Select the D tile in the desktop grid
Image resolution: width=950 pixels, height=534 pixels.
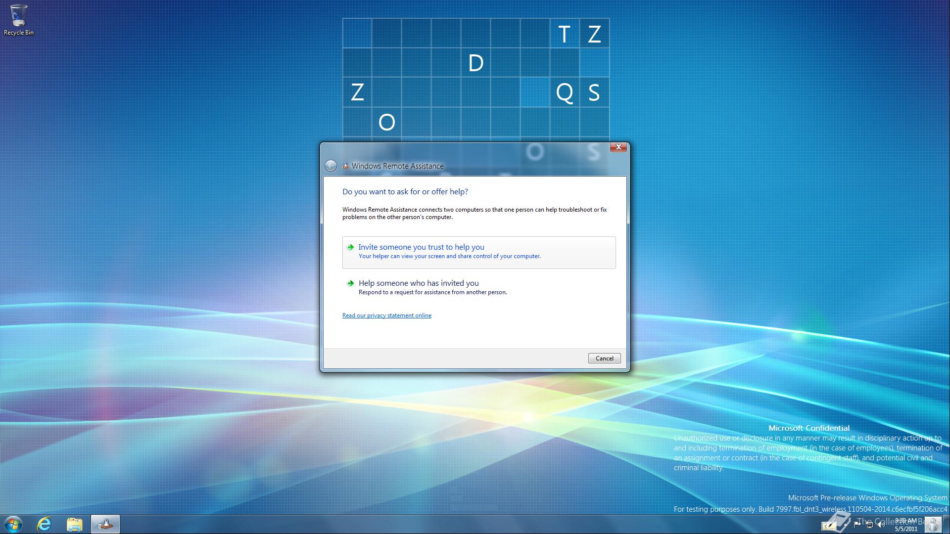click(x=475, y=63)
